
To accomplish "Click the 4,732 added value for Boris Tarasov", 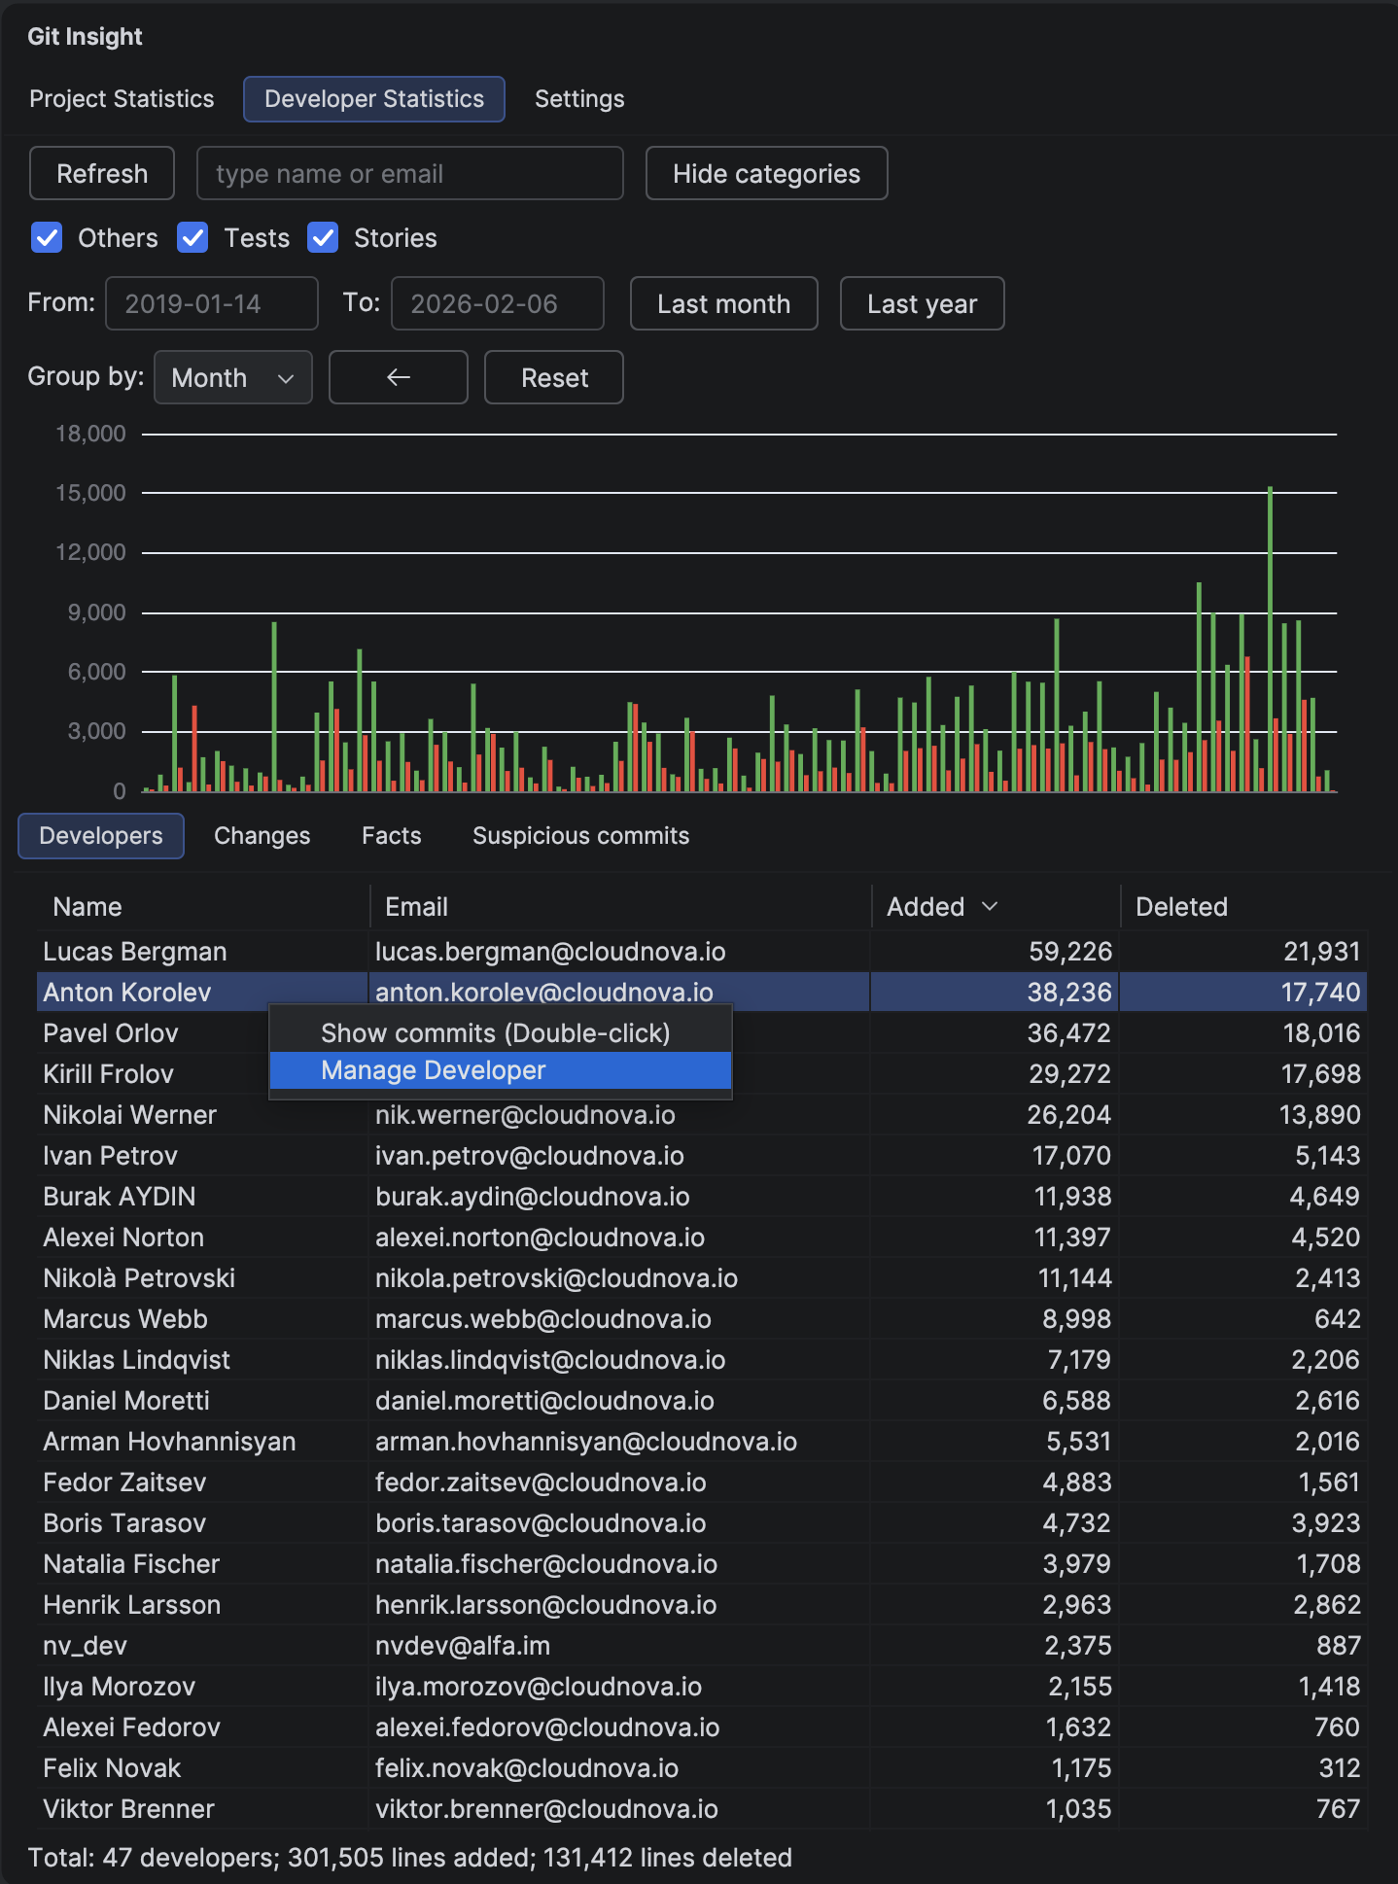I will 1076,1522.
